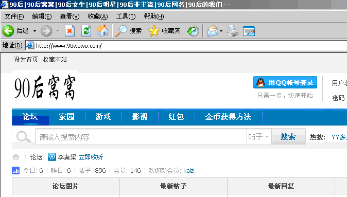This screenshot has width=347, height=197.
Task: Click the 李秦梁 name link
Action: pos(67,157)
